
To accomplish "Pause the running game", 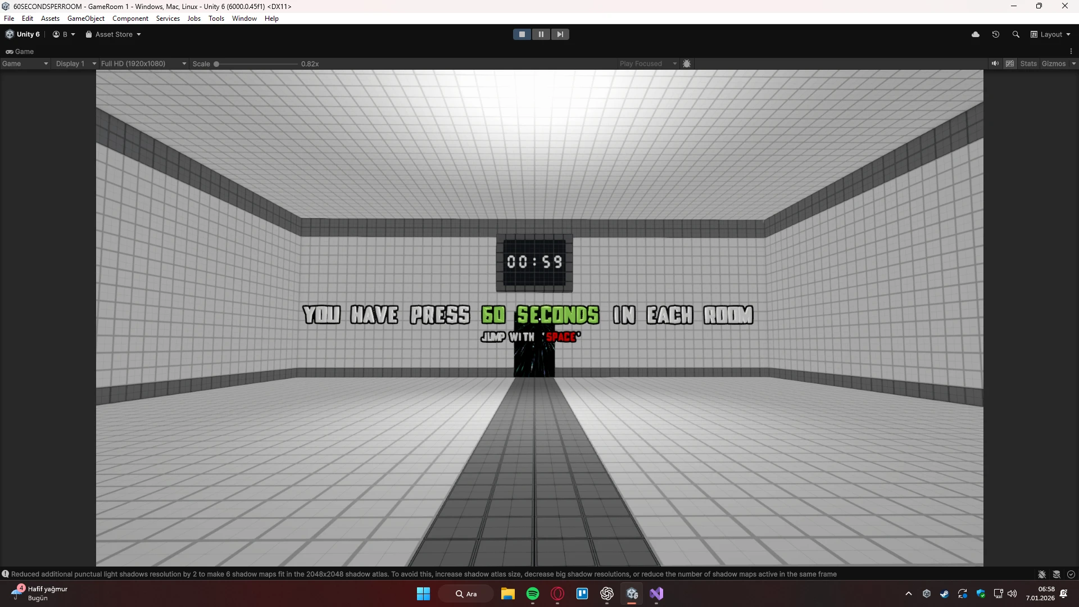I will (x=541, y=34).
